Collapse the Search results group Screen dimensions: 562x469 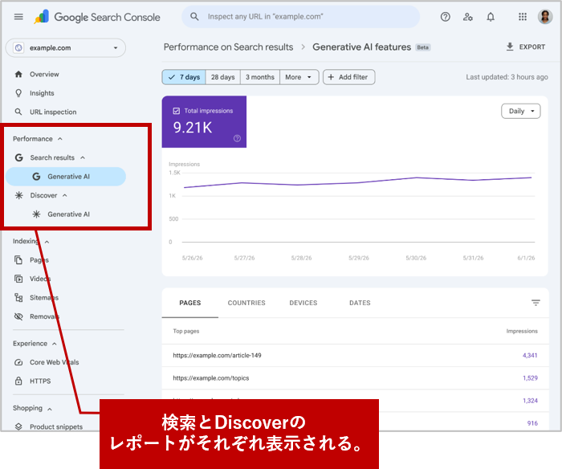83,157
